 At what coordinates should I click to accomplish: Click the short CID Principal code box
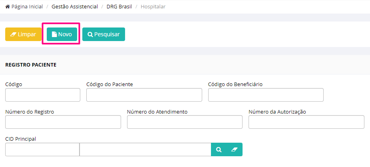pos(42,149)
